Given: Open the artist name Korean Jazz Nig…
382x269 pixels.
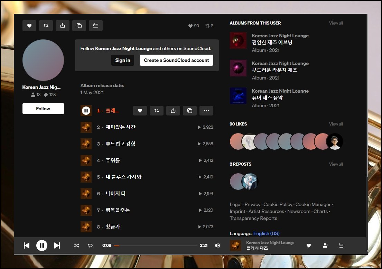Looking at the screenshot, I should coord(41,87).
